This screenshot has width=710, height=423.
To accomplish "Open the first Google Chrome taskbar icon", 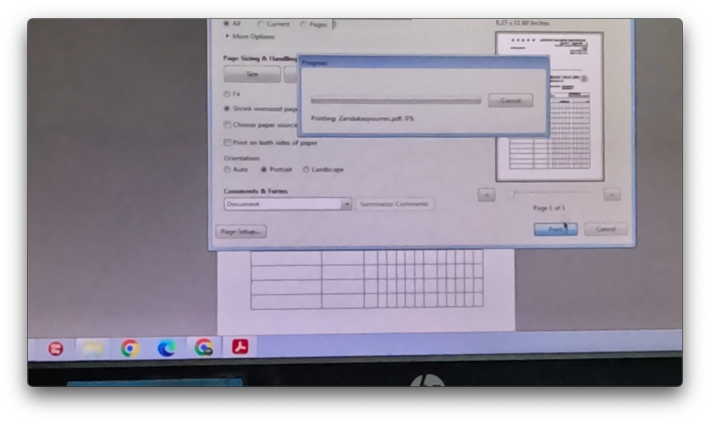I will [x=130, y=348].
